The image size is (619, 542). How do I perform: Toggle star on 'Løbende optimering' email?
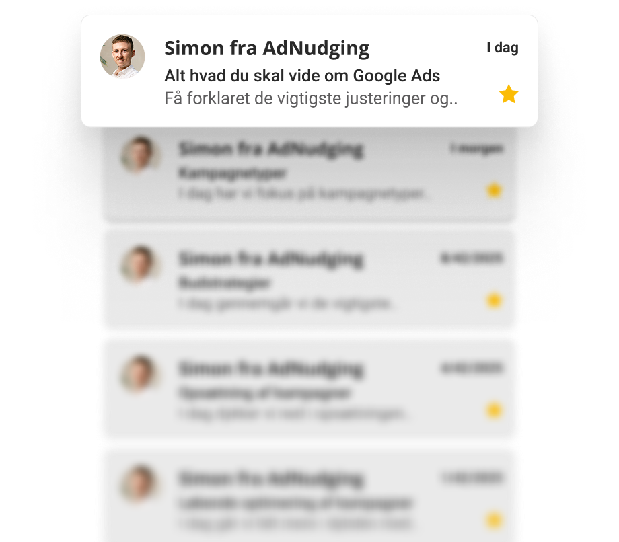pos(494,520)
